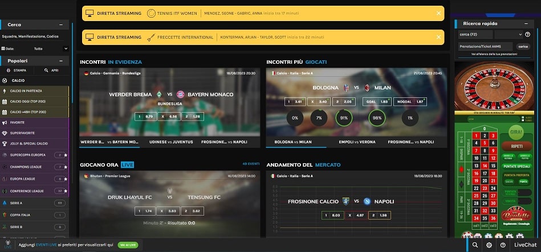Image resolution: width=541 pixels, height=252 pixels.
Task: Click the 91% circular bet percentage indicator
Action: [344, 118]
